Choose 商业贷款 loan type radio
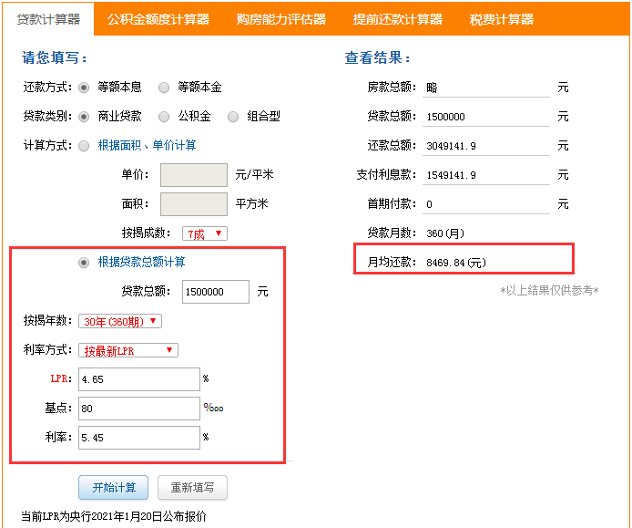Screen dimensions: 632x528 click(84, 117)
